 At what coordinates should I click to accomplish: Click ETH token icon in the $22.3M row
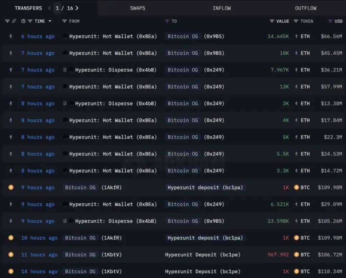click(x=296, y=137)
